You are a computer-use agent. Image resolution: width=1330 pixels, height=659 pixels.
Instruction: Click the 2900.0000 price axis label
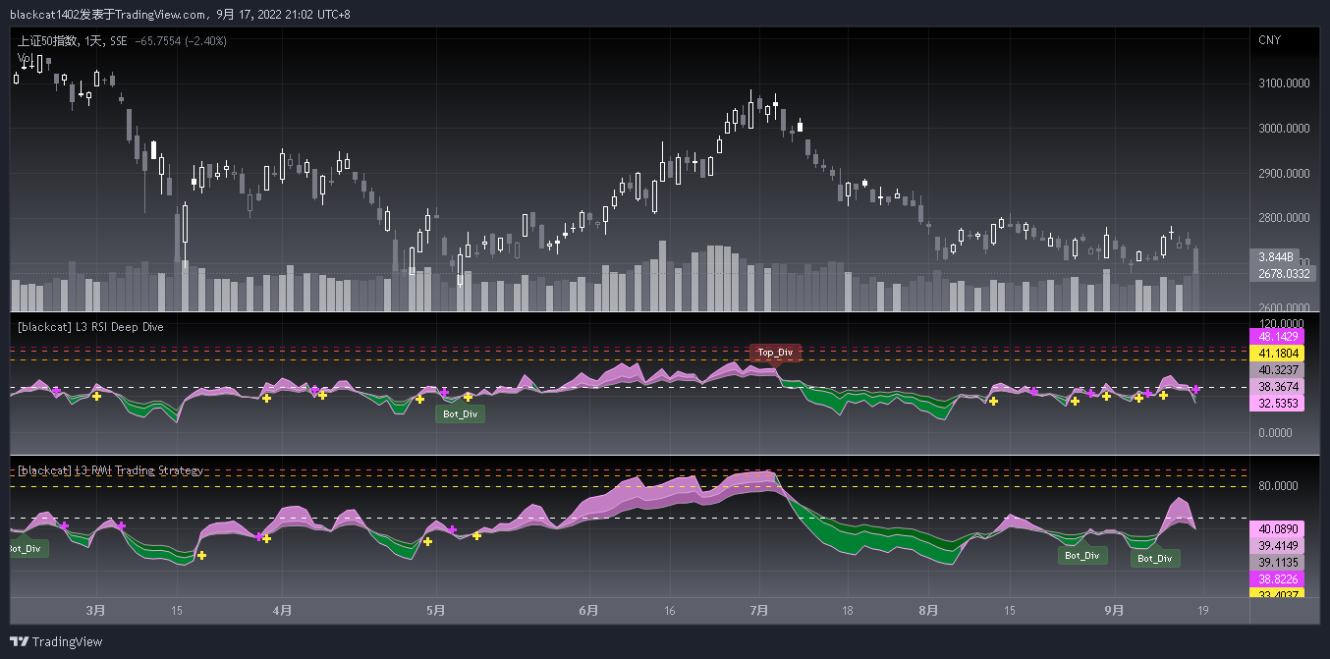pos(1283,174)
